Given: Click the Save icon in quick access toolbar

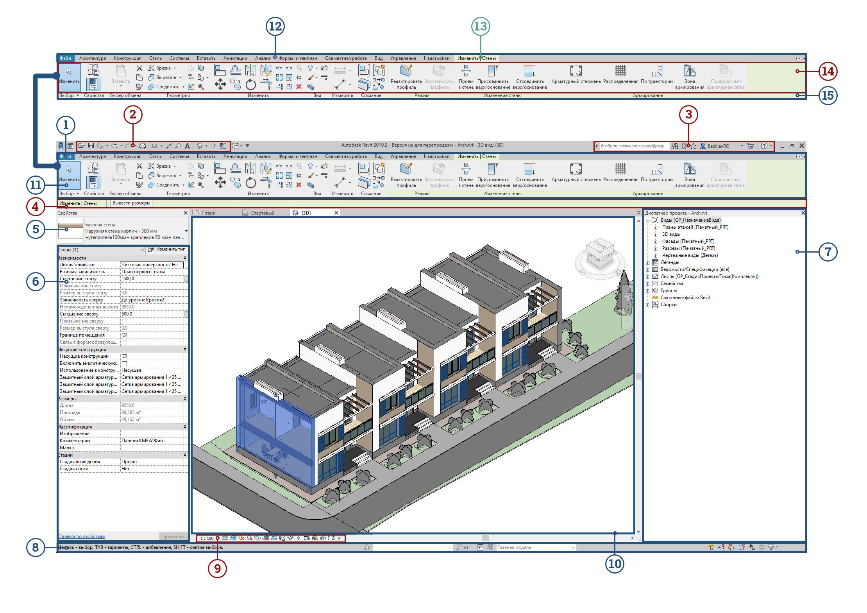Looking at the screenshot, I should (91, 146).
